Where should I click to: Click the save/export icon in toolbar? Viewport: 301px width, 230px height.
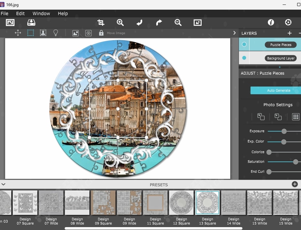pyautogui.click(x=31, y=23)
